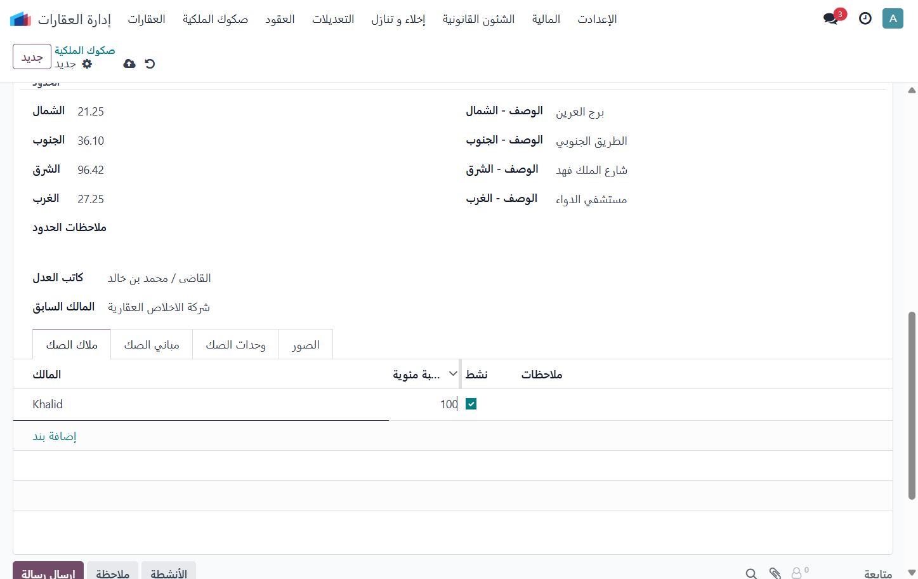The width and height of the screenshot is (918, 579).
Task: Open the column options dropdown arrow
Action: tap(453, 374)
